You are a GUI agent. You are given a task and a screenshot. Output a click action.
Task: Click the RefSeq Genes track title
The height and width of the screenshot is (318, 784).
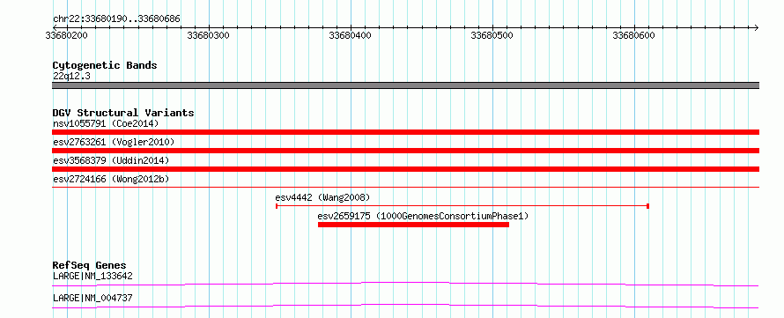(x=89, y=265)
